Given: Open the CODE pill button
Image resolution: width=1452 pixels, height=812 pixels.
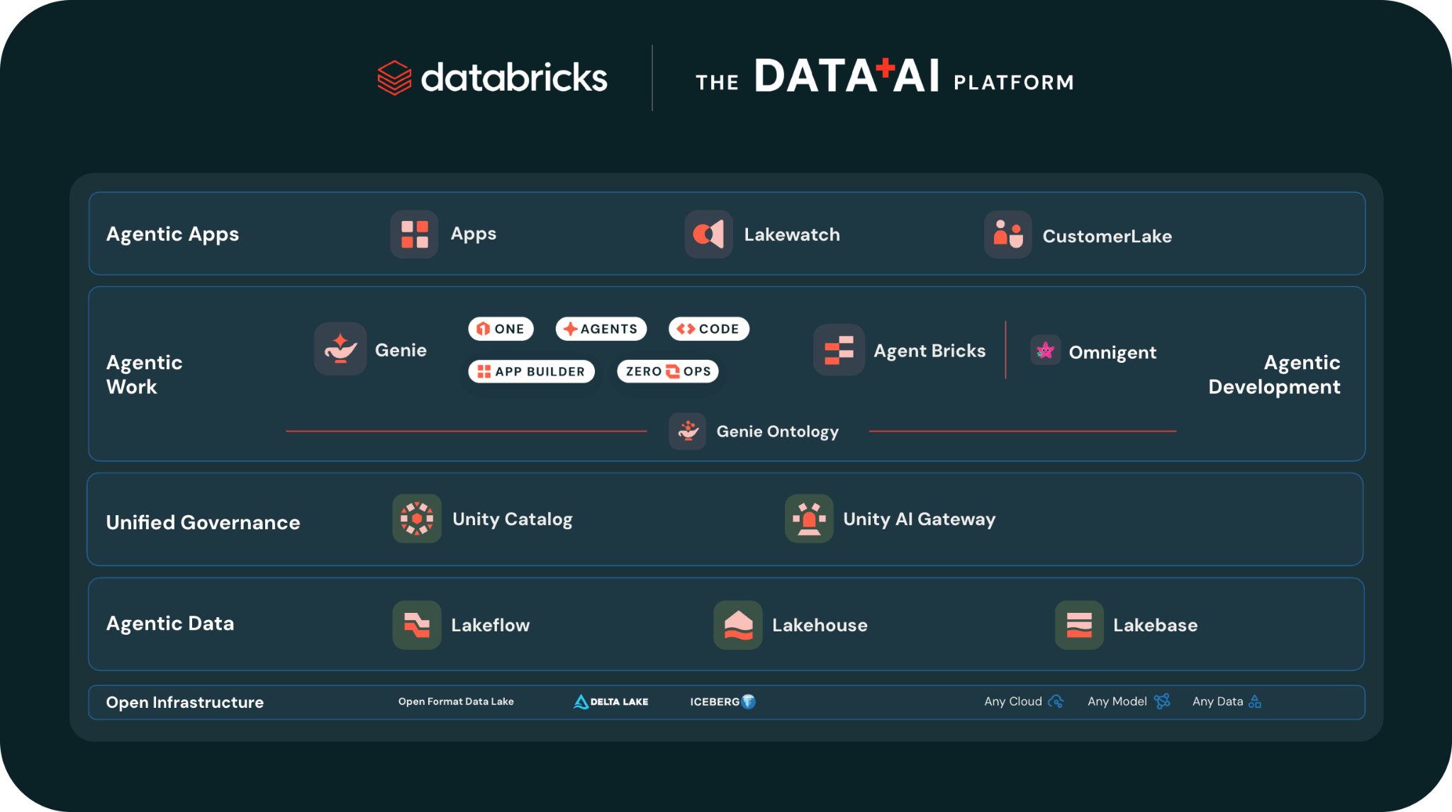Looking at the screenshot, I should coord(708,329).
